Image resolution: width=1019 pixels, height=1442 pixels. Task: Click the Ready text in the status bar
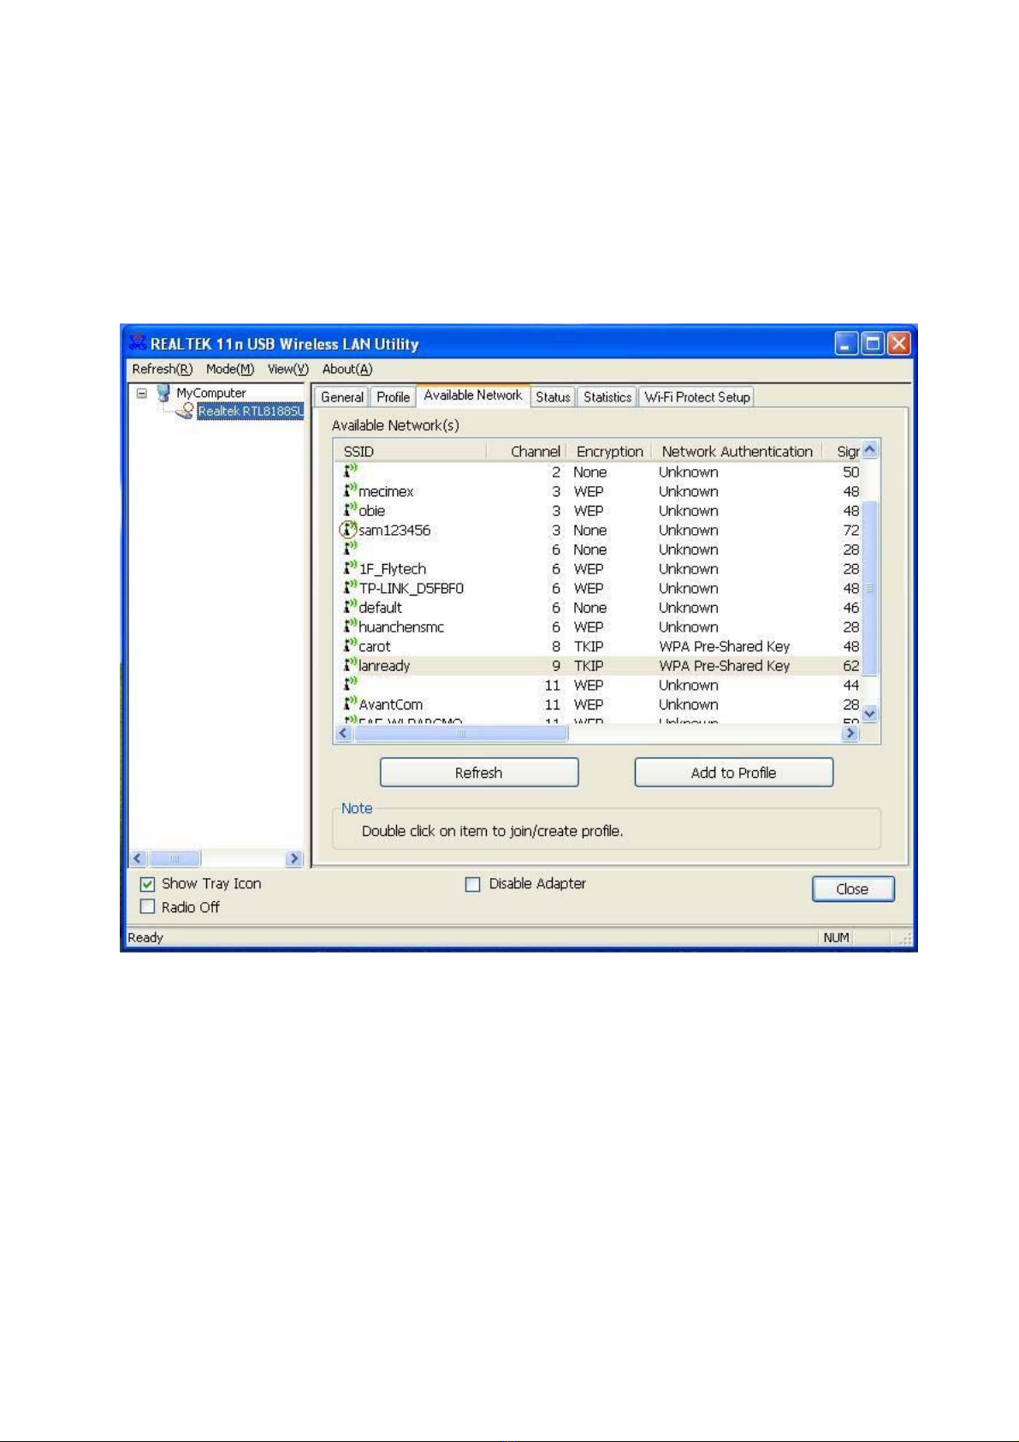click(145, 938)
